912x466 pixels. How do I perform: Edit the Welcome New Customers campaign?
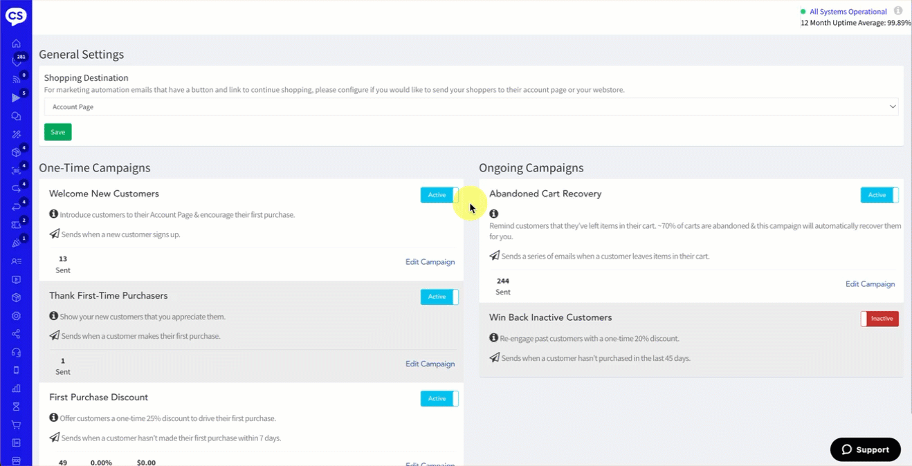pyautogui.click(x=430, y=262)
